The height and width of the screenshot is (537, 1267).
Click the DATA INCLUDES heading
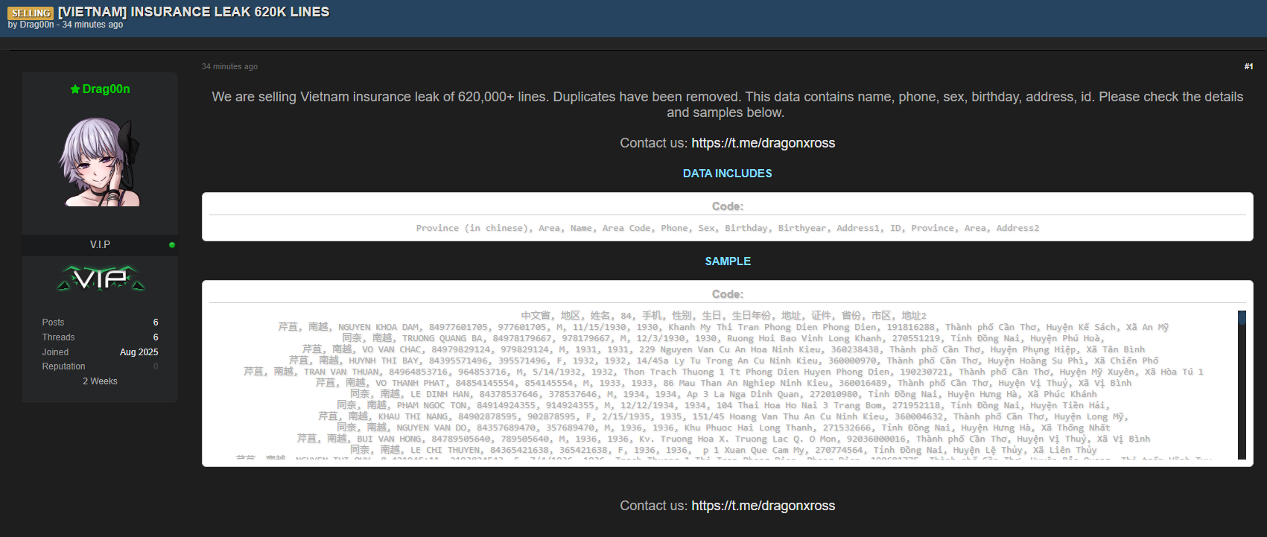click(727, 174)
